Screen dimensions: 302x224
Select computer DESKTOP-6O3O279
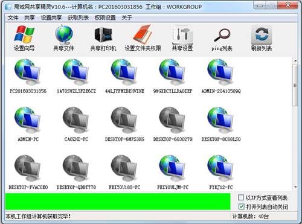coord(173,124)
